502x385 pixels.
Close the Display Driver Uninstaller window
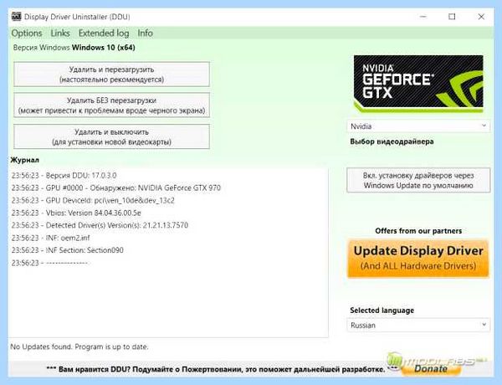click(481, 17)
